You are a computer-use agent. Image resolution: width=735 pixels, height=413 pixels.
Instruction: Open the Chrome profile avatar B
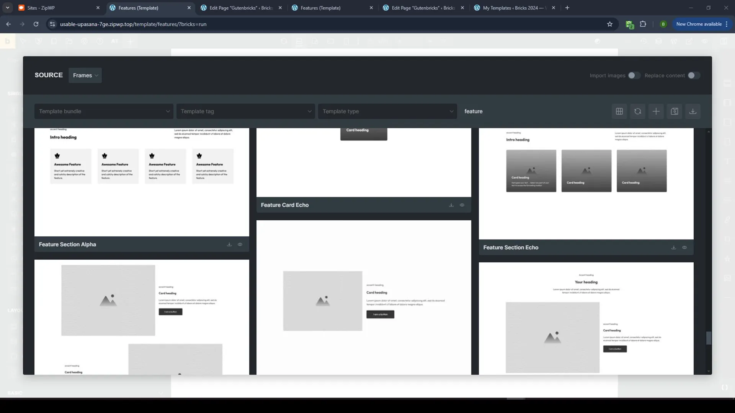(663, 24)
